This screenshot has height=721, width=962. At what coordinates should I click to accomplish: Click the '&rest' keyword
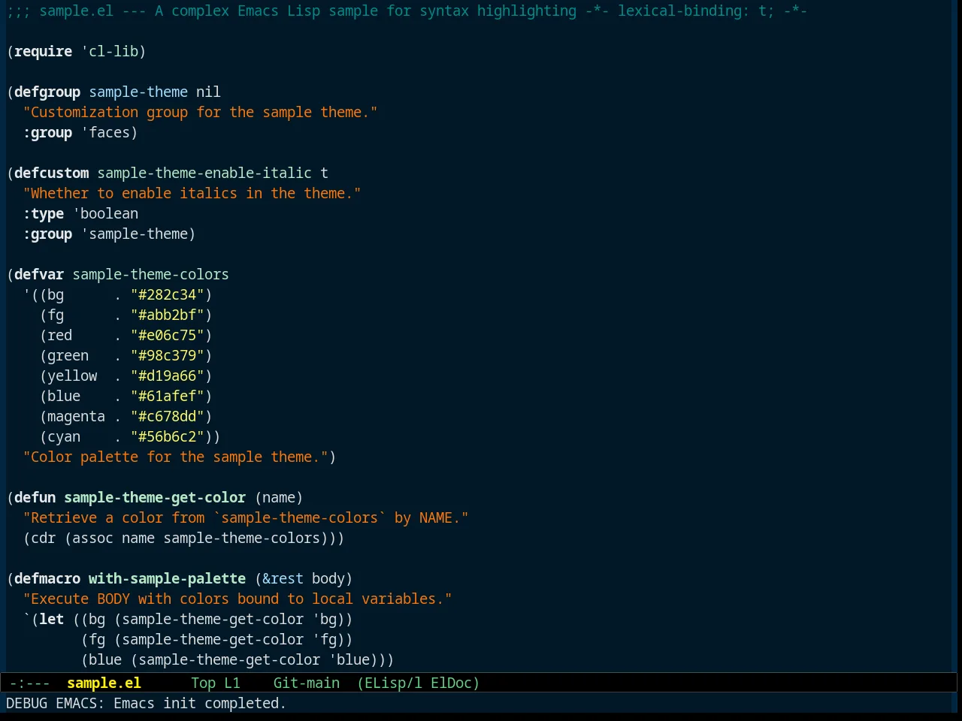pyautogui.click(x=283, y=578)
